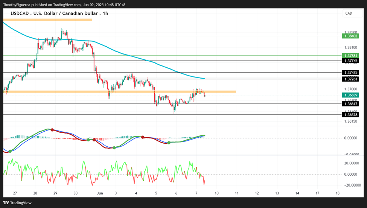Click date 14 on the time axis
The width and height of the screenshot is (367, 208).
297,193
